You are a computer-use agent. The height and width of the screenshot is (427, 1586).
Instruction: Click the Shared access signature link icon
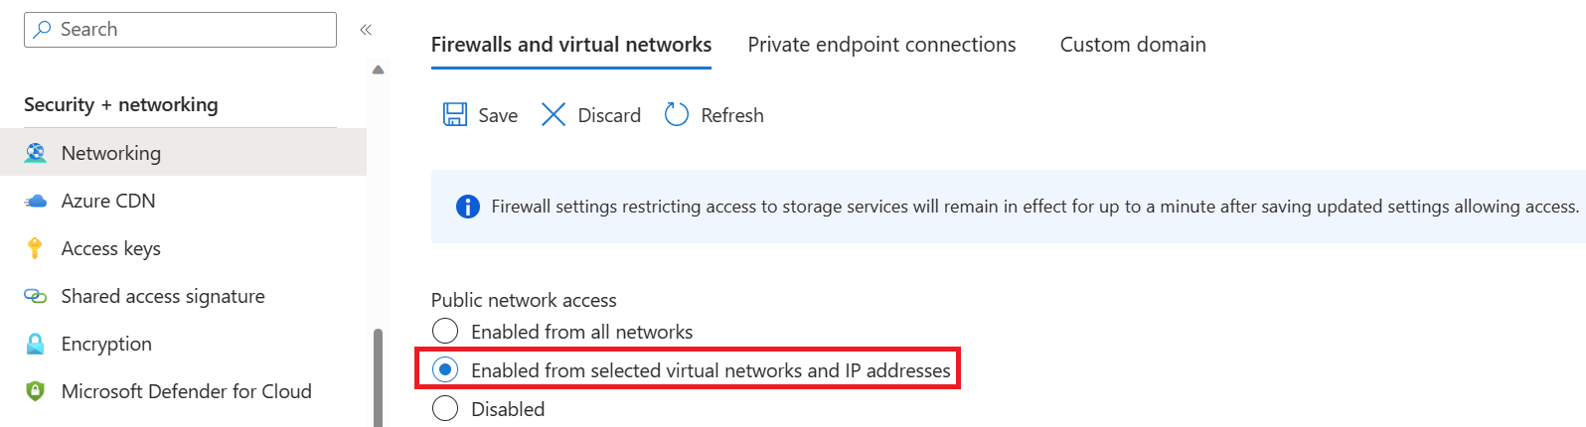coord(36,296)
